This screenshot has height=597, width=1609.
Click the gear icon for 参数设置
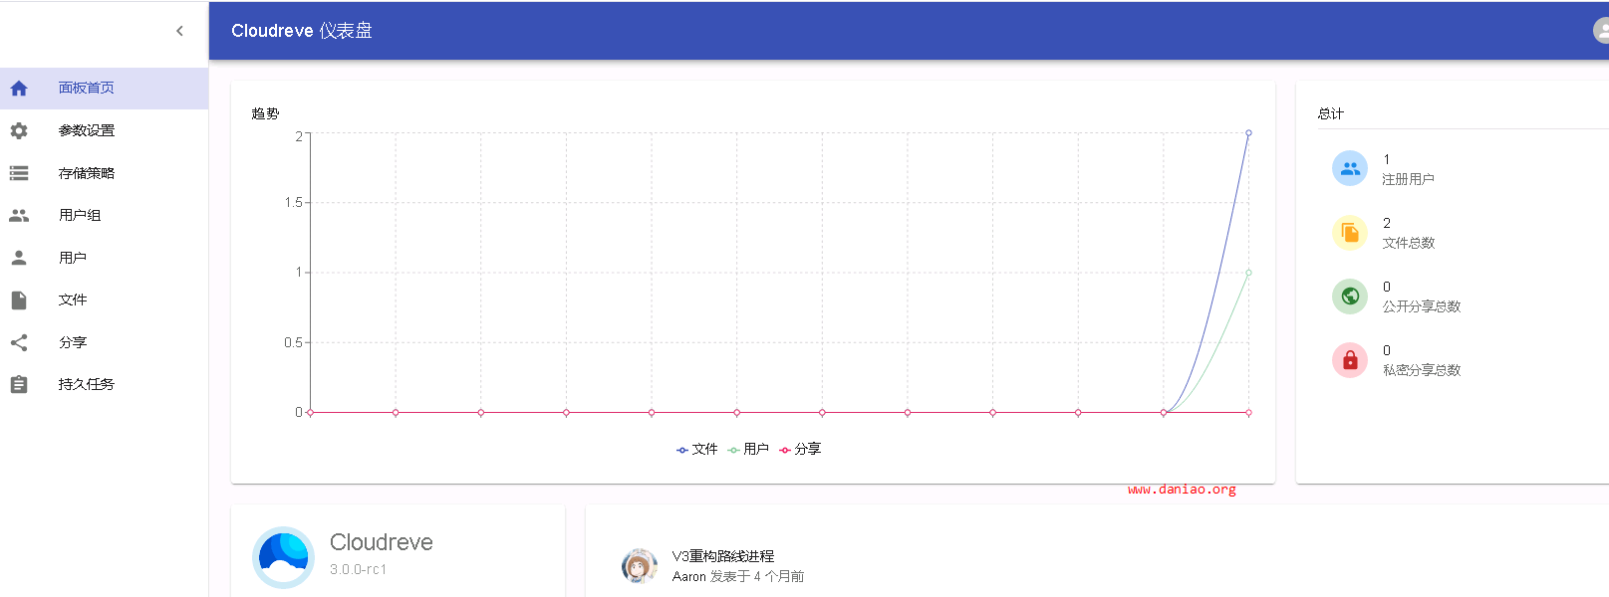tap(19, 130)
